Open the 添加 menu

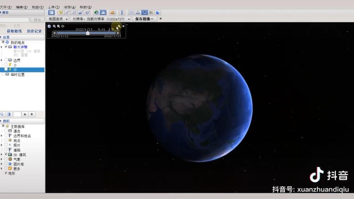coord(70,7)
